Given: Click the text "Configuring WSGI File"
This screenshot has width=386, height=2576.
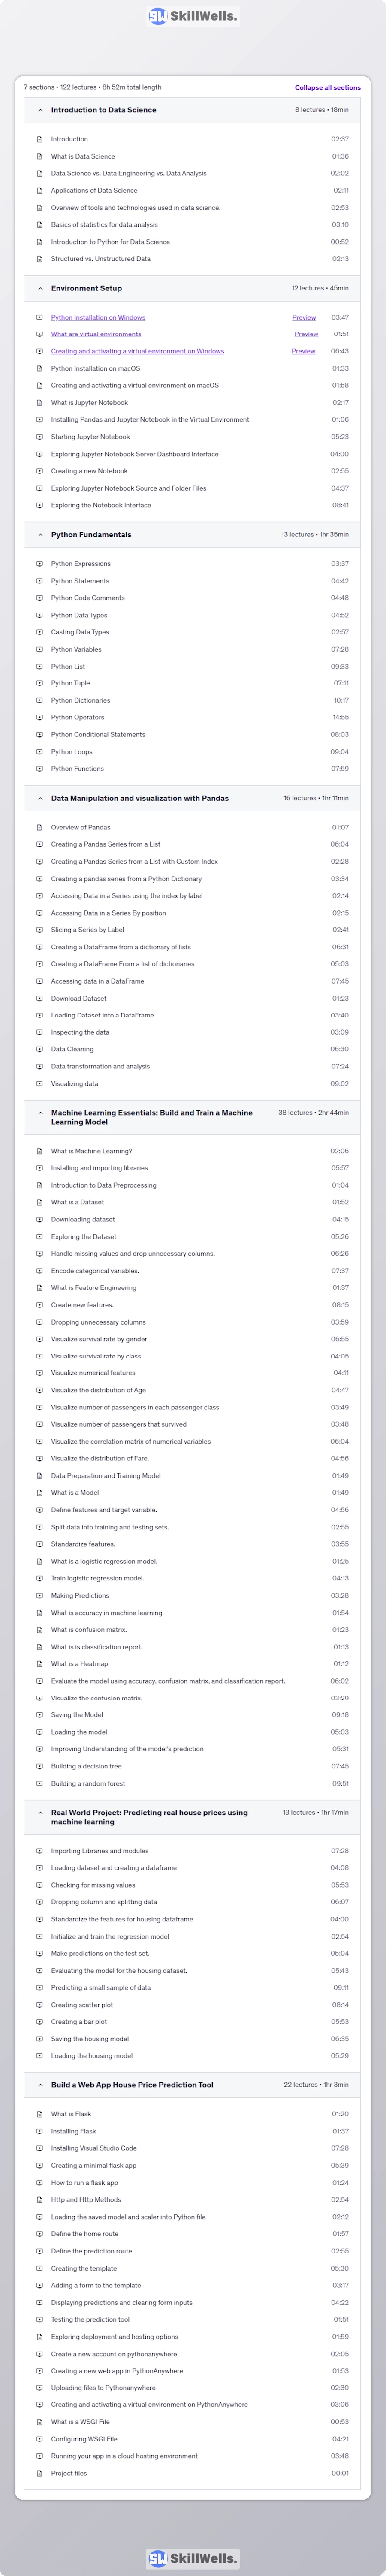Looking at the screenshot, I should [x=84, y=2439].
